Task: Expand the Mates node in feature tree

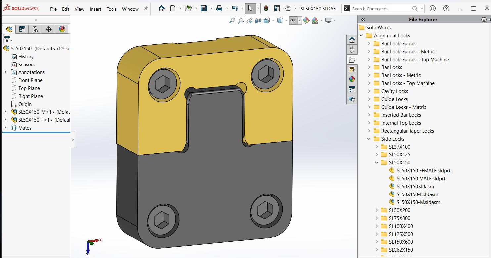Action: (6, 128)
